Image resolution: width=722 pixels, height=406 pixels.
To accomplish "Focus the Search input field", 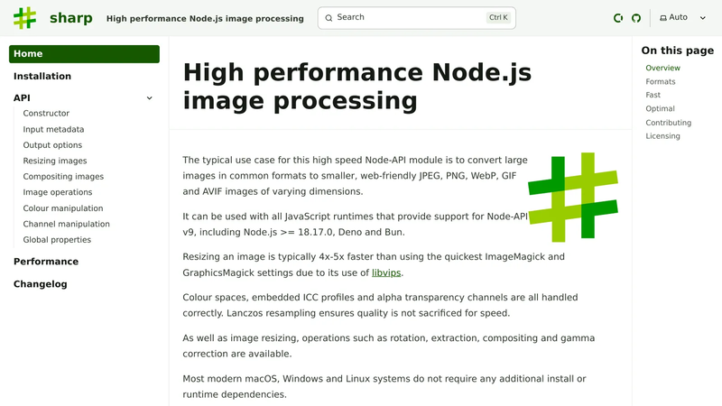I will click(416, 18).
